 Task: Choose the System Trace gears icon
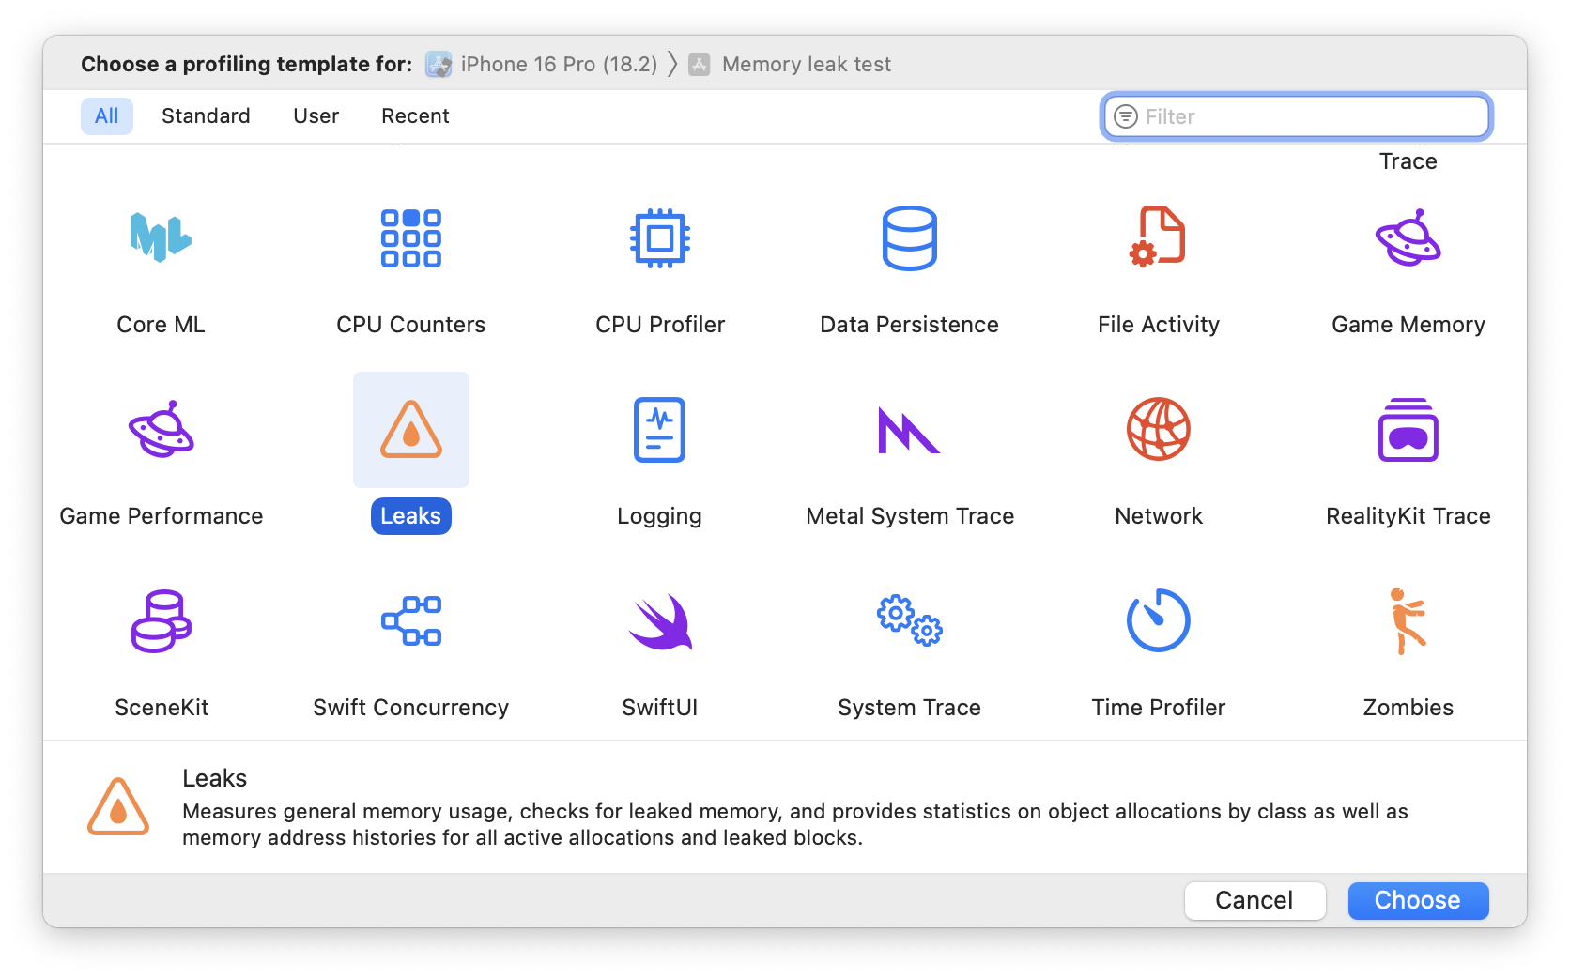(x=909, y=620)
